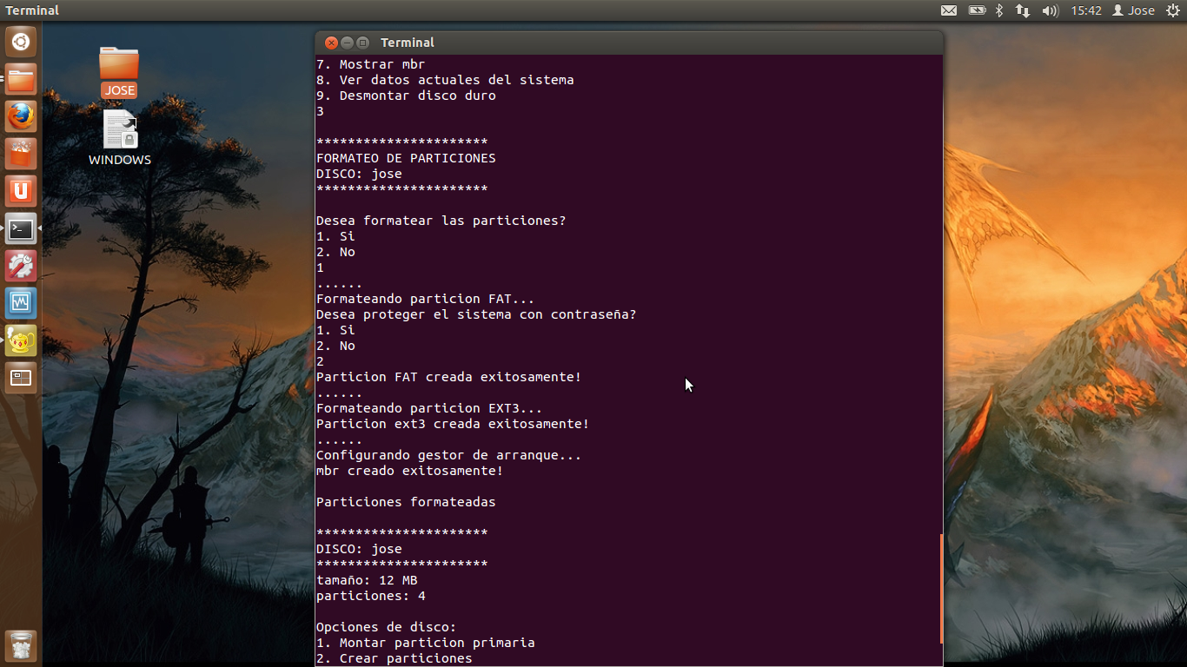Click '8. Ver datos actuales del sistema'

[445, 80]
